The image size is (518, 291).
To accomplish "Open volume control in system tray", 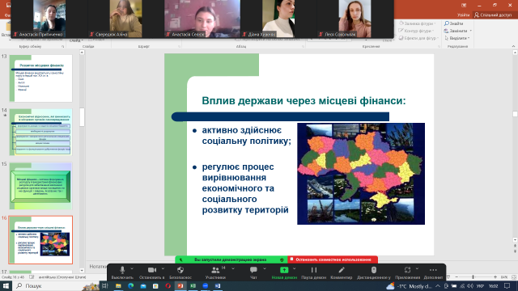I will [x=470, y=286].
